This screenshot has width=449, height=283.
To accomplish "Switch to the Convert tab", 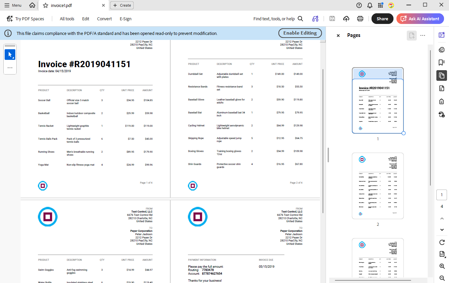I will [x=104, y=19].
